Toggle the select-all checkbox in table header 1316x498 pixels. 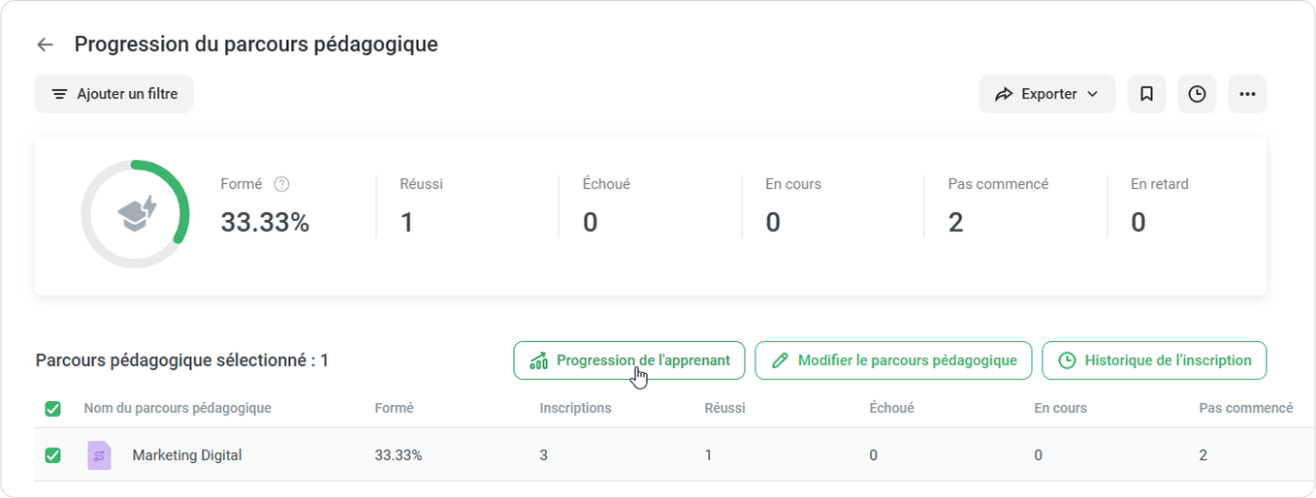pyautogui.click(x=53, y=409)
